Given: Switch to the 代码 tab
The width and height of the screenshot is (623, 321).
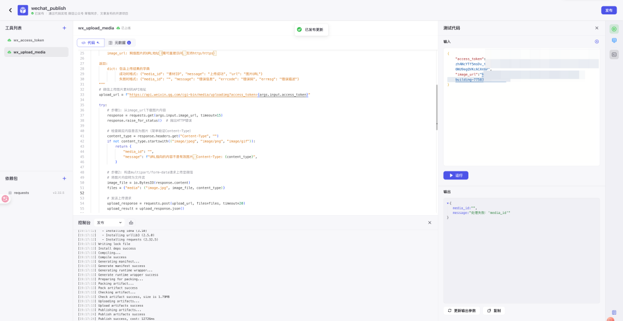Looking at the screenshot, I should tap(90, 43).
